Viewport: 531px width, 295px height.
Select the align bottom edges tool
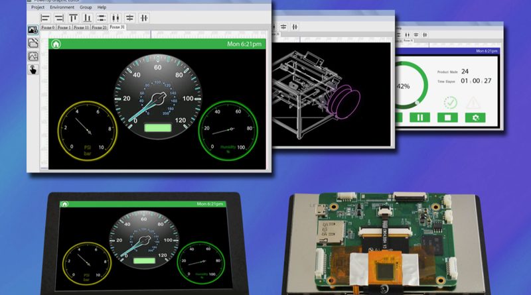point(87,18)
